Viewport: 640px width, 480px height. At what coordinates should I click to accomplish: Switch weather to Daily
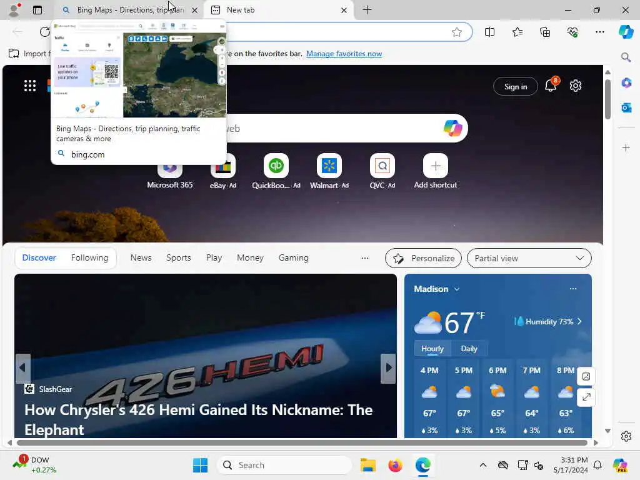pyautogui.click(x=469, y=349)
